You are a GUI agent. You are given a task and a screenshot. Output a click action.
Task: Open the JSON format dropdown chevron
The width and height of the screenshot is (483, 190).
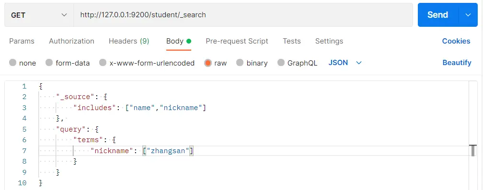(x=358, y=63)
